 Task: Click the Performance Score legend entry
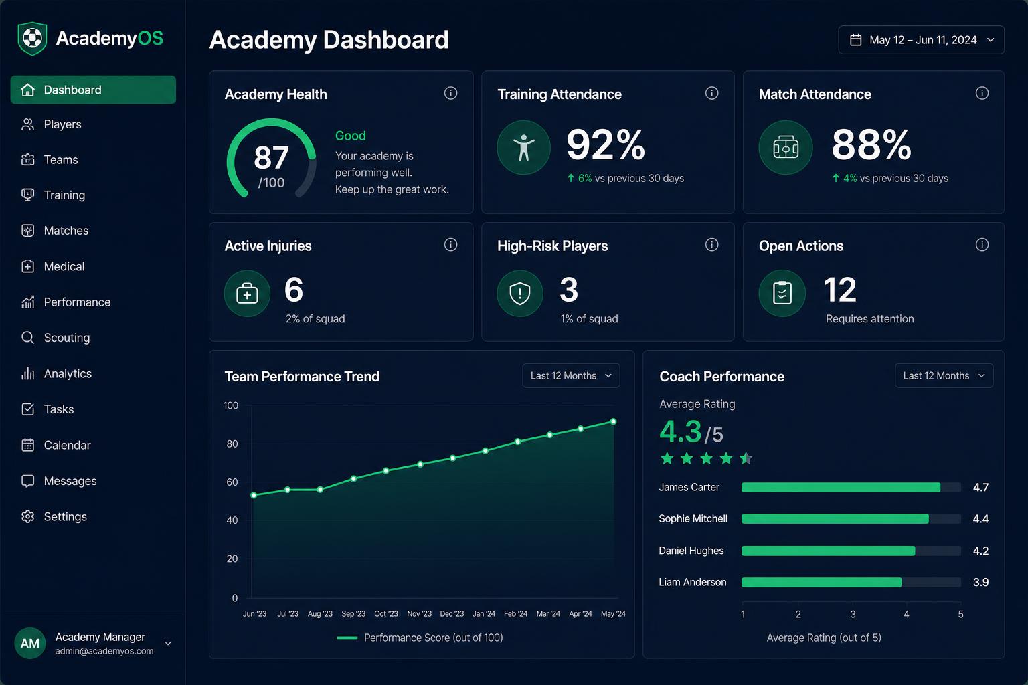pyautogui.click(x=420, y=638)
